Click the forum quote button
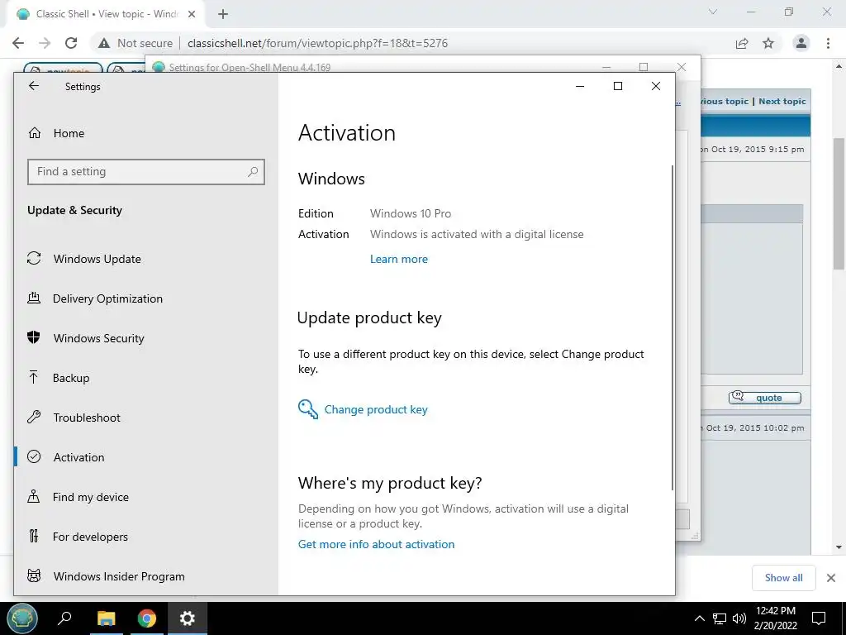Screen dimensions: 846x635 (x=764, y=398)
